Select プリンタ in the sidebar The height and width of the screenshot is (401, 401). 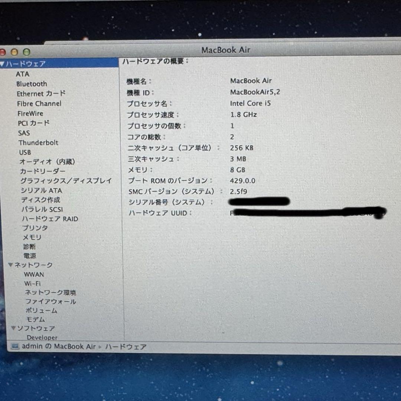tap(35, 228)
